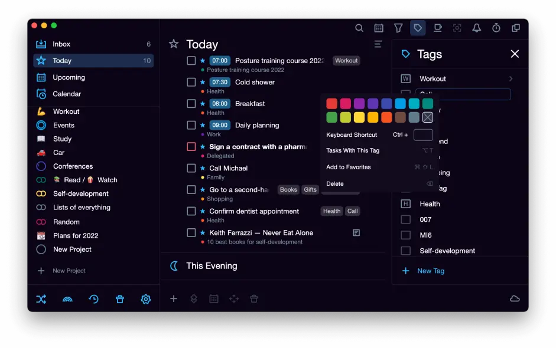The height and width of the screenshot is (348, 556).
Task: Pick the red color swatch
Action: (x=332, y=104)
